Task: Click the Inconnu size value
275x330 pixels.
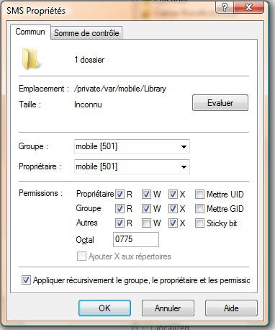Action: point(88,104)
